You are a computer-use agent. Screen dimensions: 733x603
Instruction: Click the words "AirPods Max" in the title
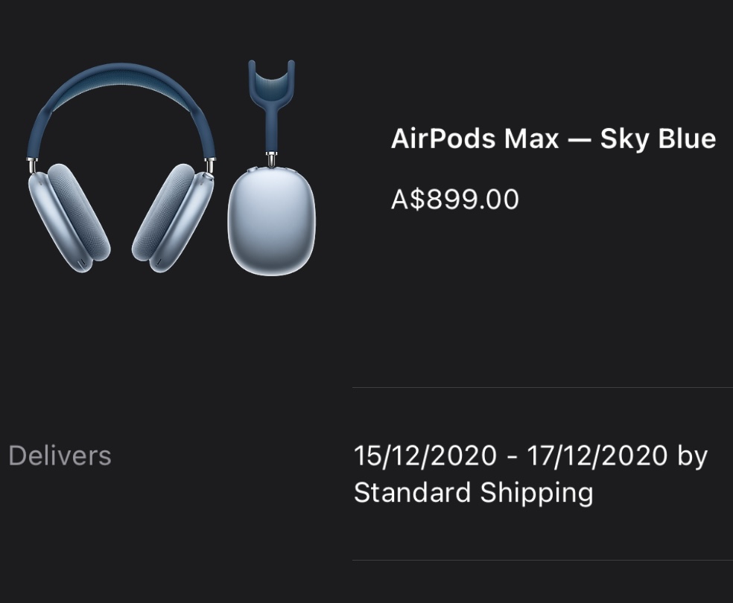click(475, 138)
